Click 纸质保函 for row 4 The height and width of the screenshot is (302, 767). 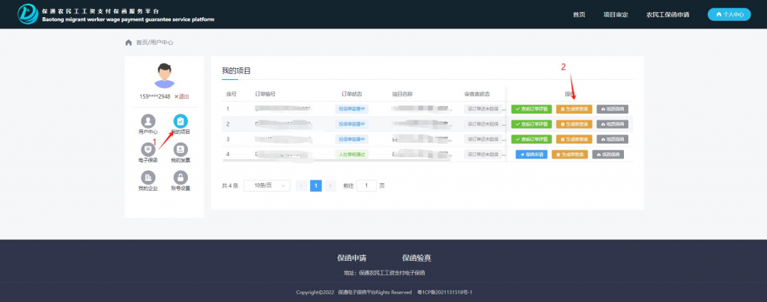click(608, 155)
